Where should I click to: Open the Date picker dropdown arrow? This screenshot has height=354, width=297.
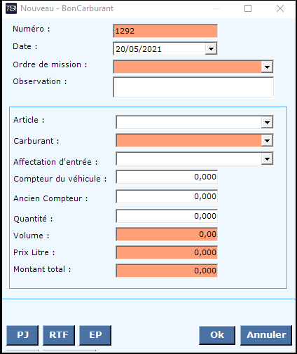211,49
